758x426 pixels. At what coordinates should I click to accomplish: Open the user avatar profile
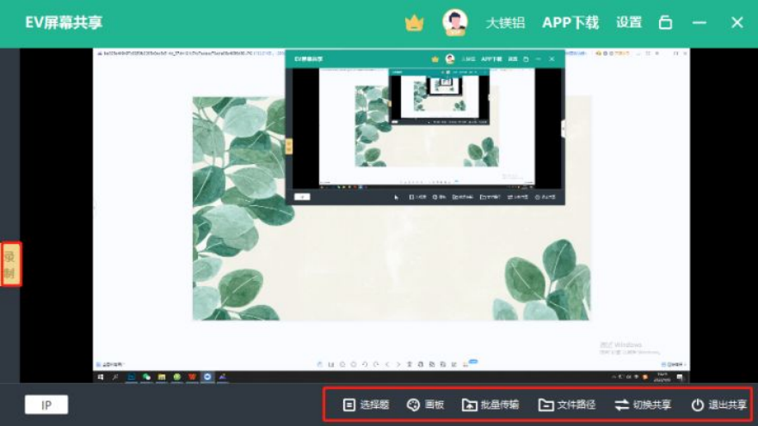click(x=455, y=22)
